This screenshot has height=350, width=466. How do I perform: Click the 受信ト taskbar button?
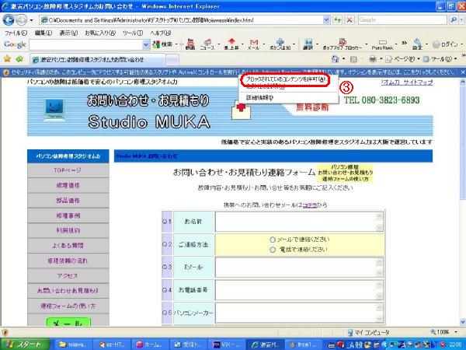(x=188, y=345)
